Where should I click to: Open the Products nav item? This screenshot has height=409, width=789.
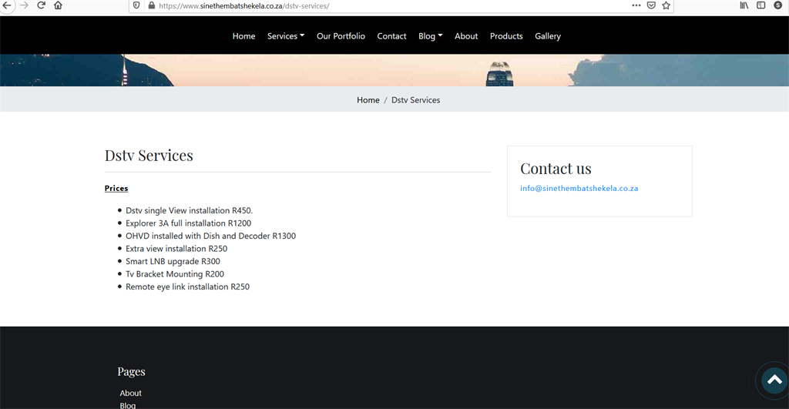(506, 36)
